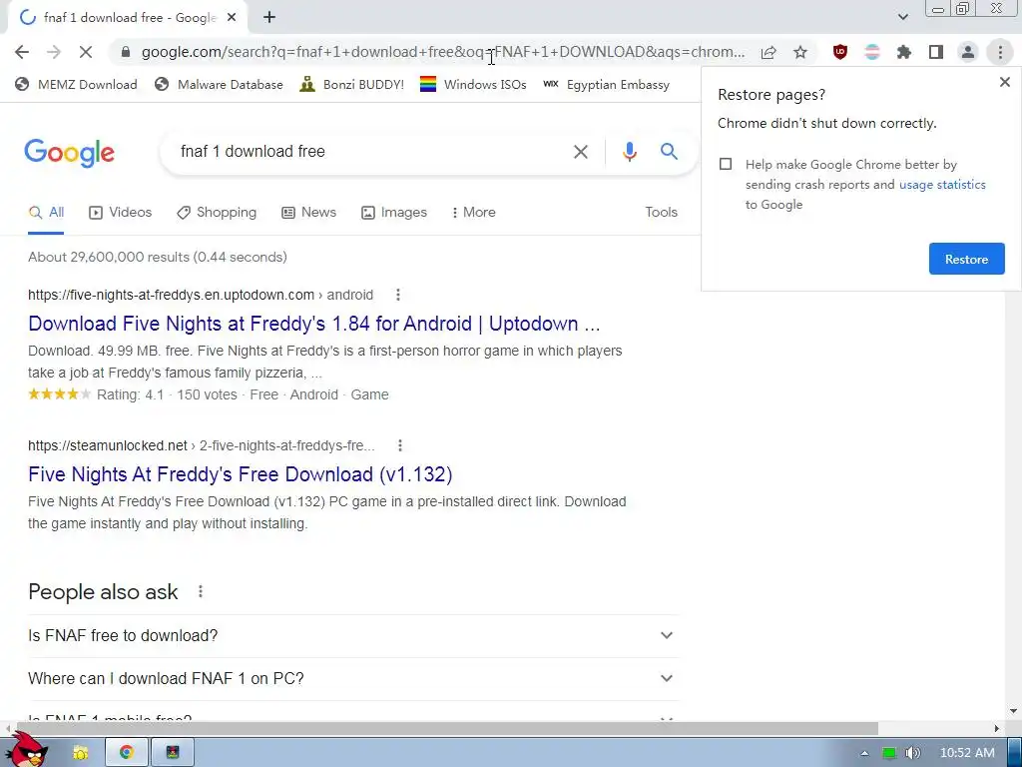Viewport: 1022px width, 767px height.
Task: Open the search Tools options
Action: tap(661, 213)
